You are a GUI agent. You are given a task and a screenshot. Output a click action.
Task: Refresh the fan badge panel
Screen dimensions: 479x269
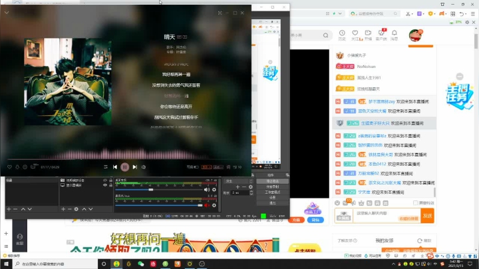coord(424,240)
